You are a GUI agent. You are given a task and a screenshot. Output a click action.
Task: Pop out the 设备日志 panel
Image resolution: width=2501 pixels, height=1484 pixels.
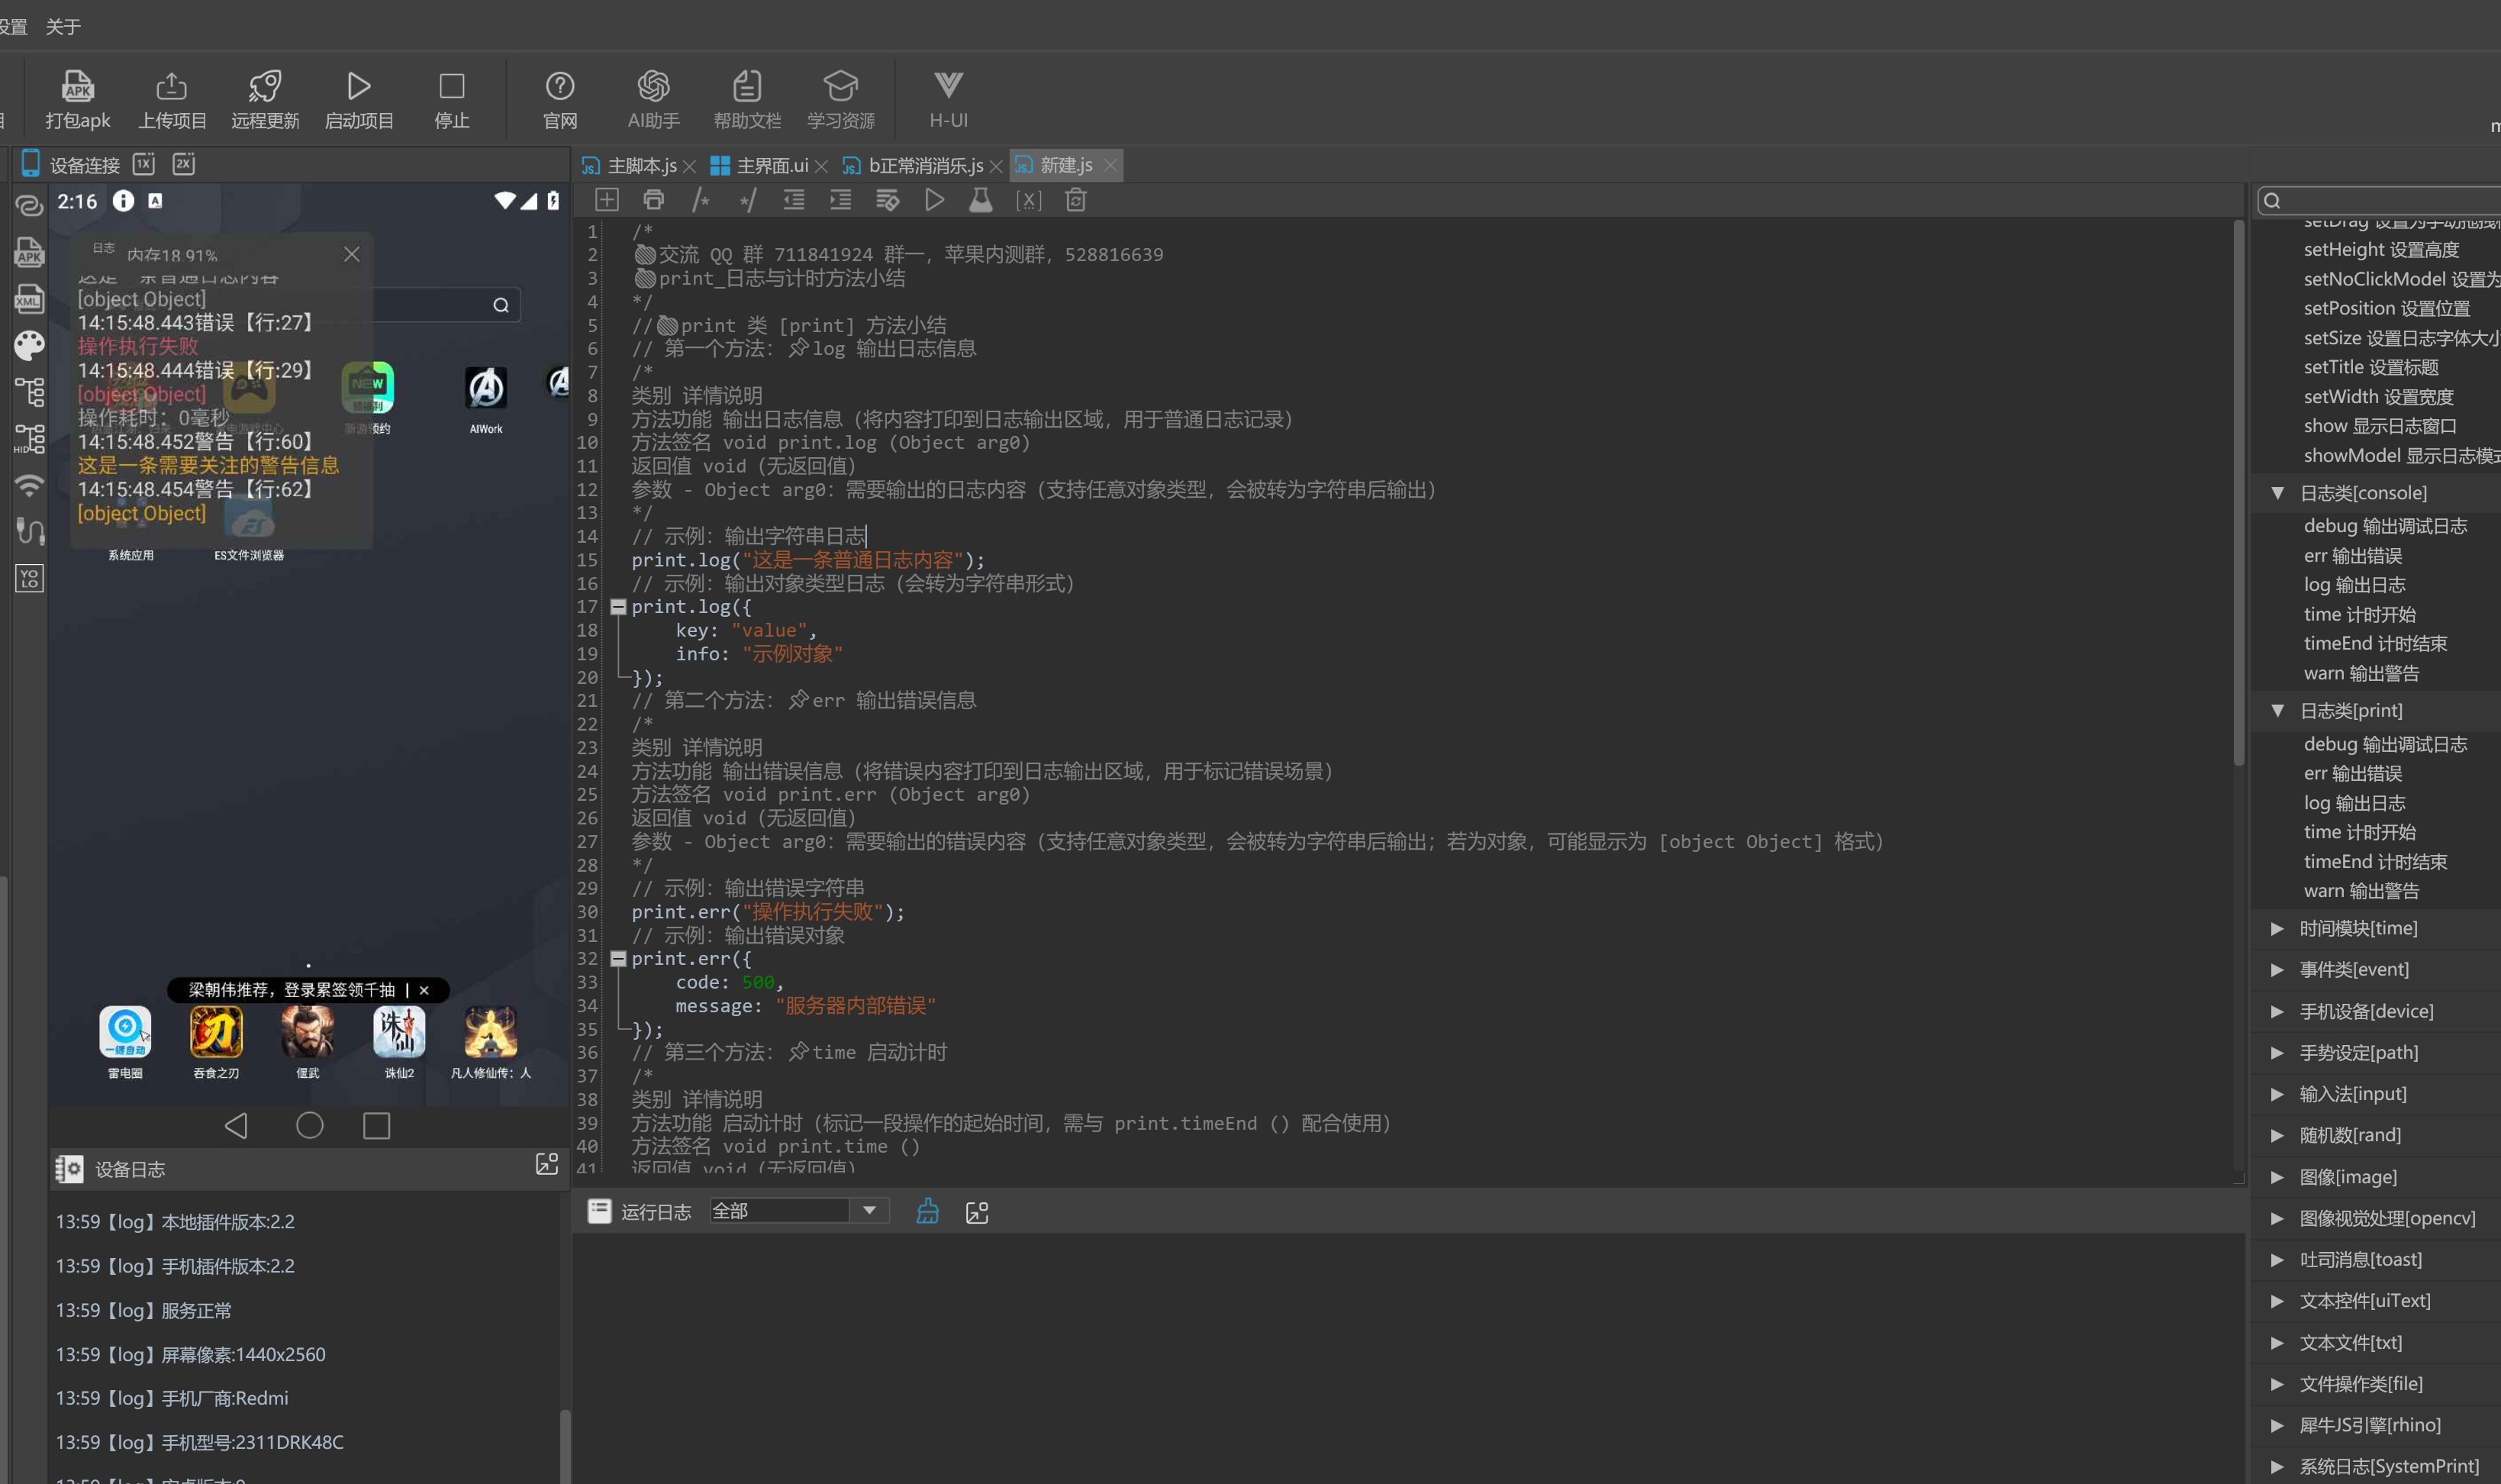(x=546, y=1164)
